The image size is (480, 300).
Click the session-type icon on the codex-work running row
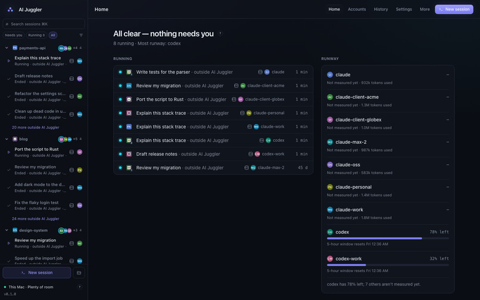pyautogui.click(x=250, y=154)
